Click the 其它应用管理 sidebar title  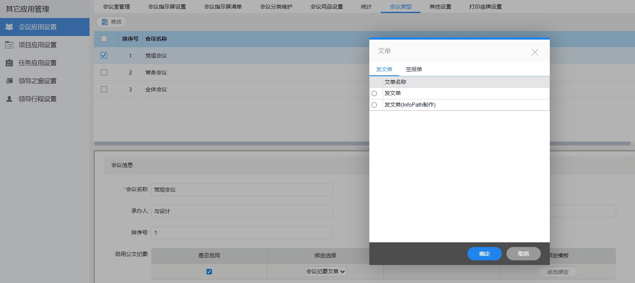[x=27, y=9]
